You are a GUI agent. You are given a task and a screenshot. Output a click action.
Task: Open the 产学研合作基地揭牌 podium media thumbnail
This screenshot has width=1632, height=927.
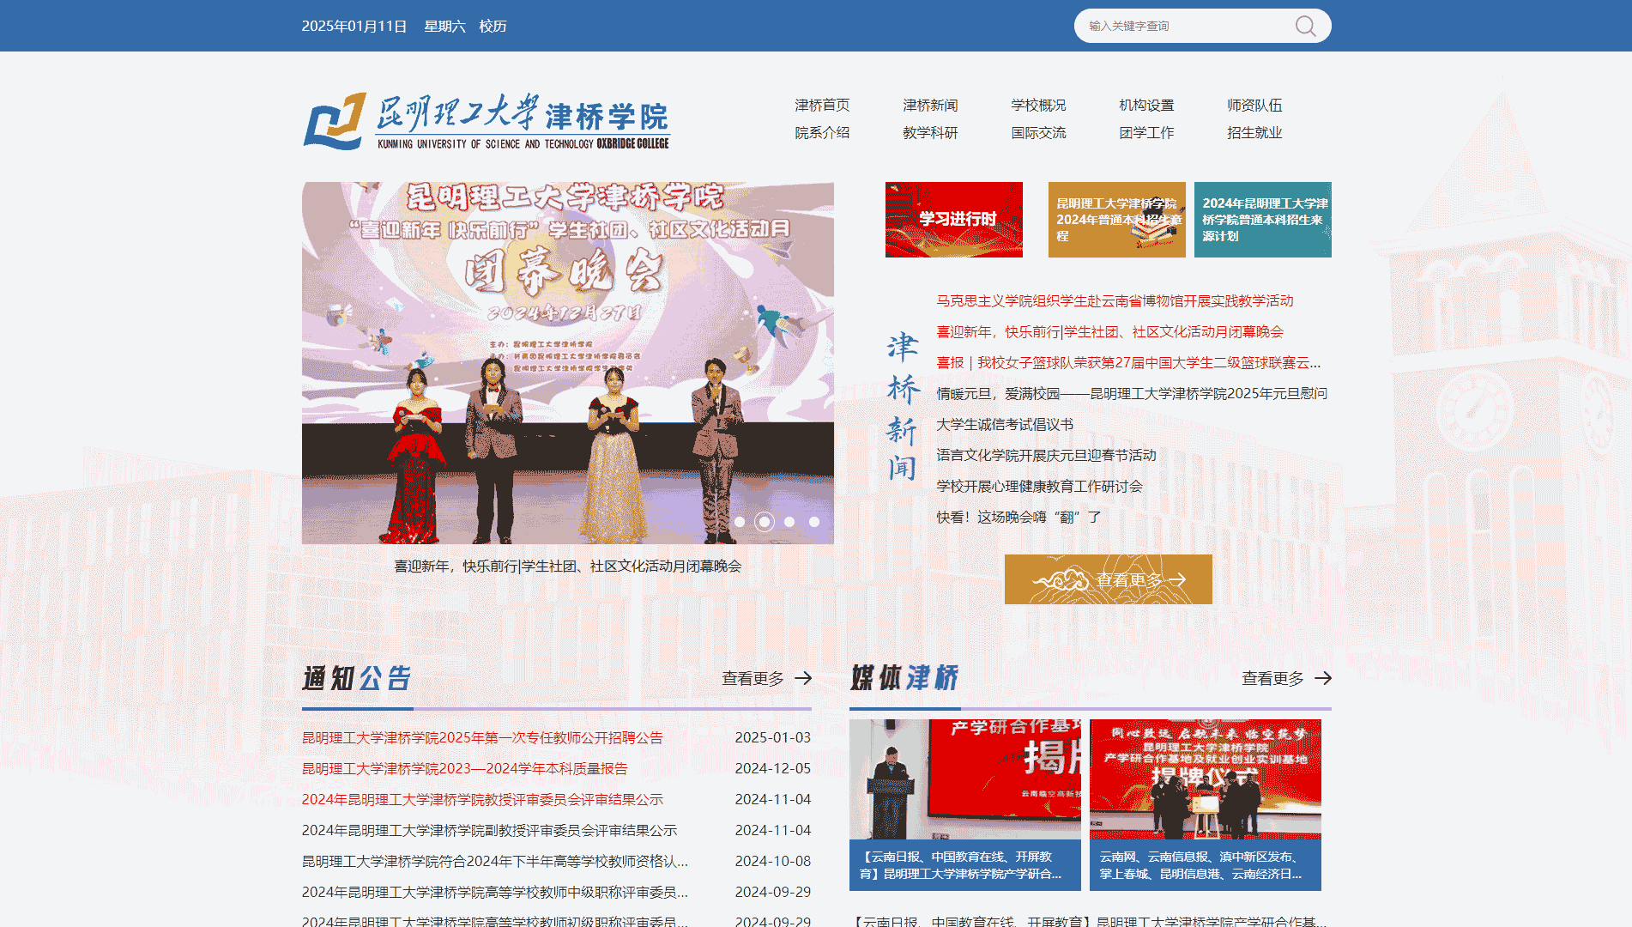965,779
